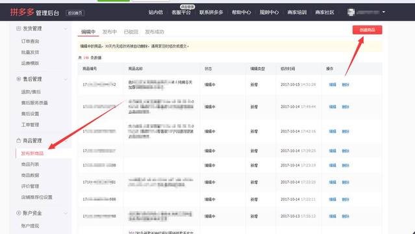Click the 操作 column header

click(329, 69)
